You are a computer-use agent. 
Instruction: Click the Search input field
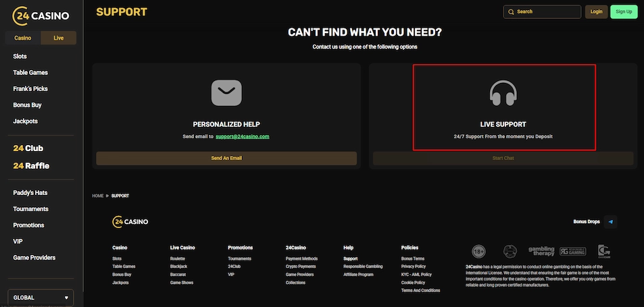(542, 12)
